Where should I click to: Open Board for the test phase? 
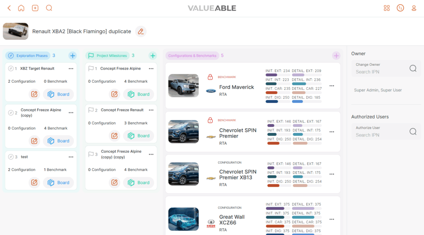pos(58,182)
